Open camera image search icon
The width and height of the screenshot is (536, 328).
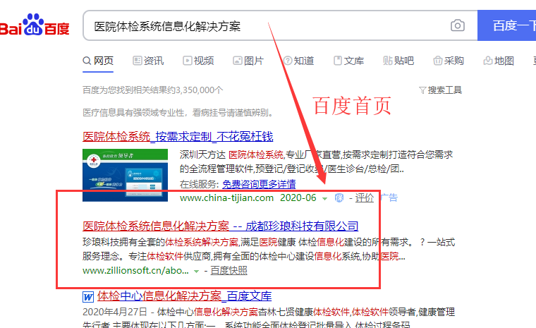[458, 25]
